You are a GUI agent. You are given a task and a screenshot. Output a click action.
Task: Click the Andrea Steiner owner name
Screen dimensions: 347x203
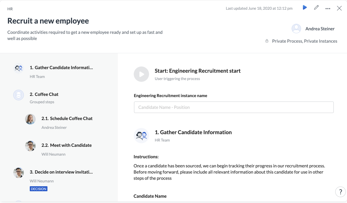(x=320, y=29)
